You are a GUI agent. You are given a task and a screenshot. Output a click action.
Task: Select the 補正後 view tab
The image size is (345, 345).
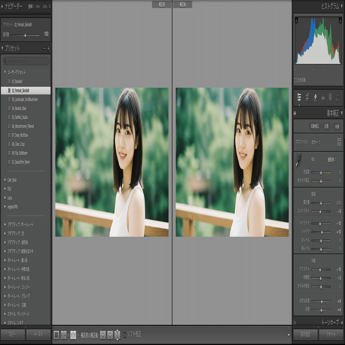pos(183,4)
